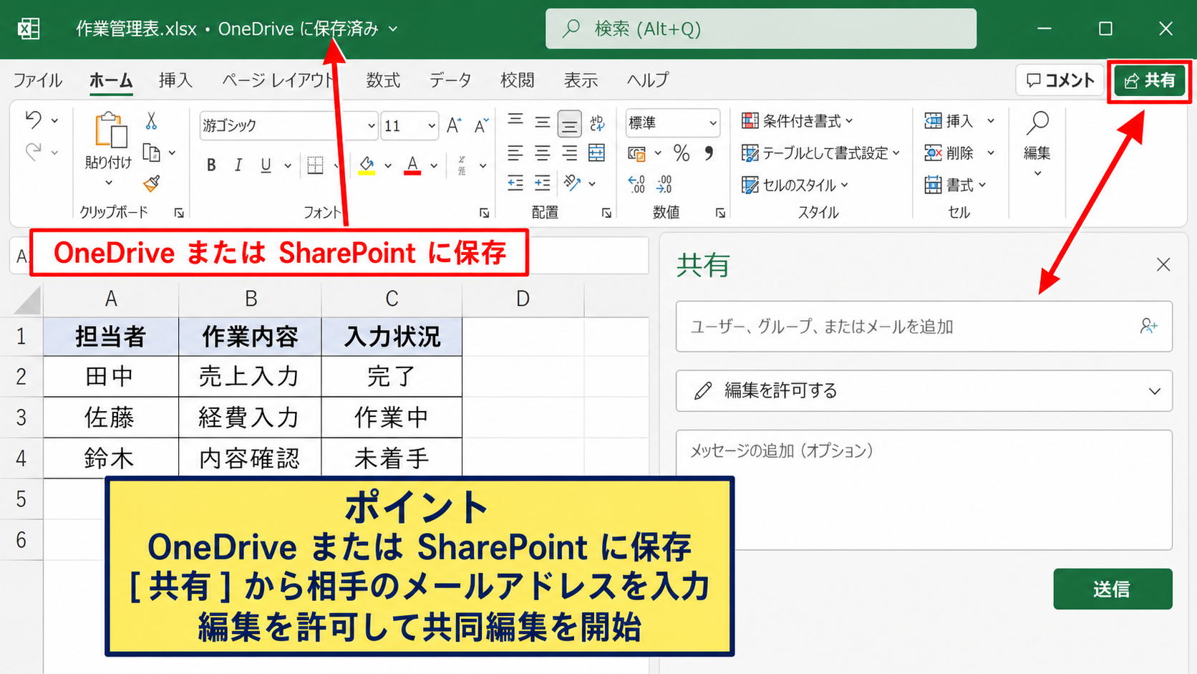Open 条件付き書式 dropdown
The width and height of the screenshot is (1197, 674).
tap(798, 121)
